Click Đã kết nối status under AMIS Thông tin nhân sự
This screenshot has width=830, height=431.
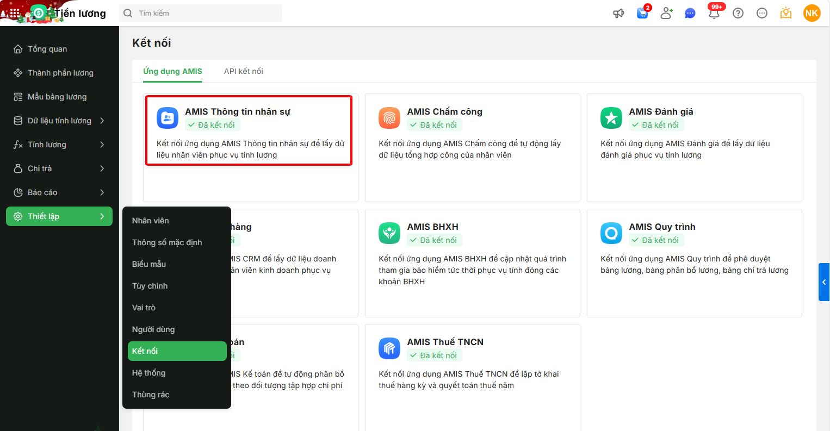(x=212, y=125)
